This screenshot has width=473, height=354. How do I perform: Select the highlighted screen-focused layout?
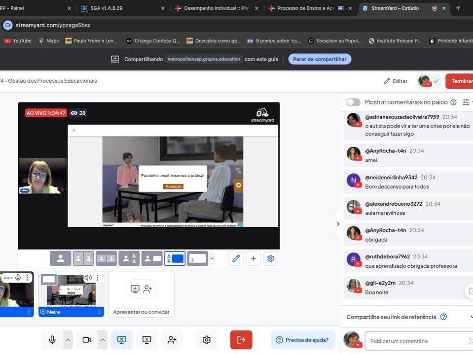click(x=175, y=258)
